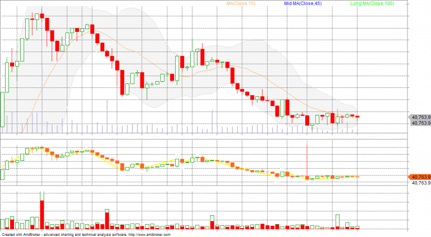Click the top gray 40,763.9 price label
The height and width of the screenshot is (237, 431).
(420, 117)
